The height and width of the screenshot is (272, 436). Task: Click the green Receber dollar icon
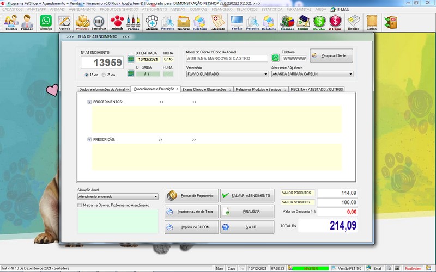coord(319,22)
